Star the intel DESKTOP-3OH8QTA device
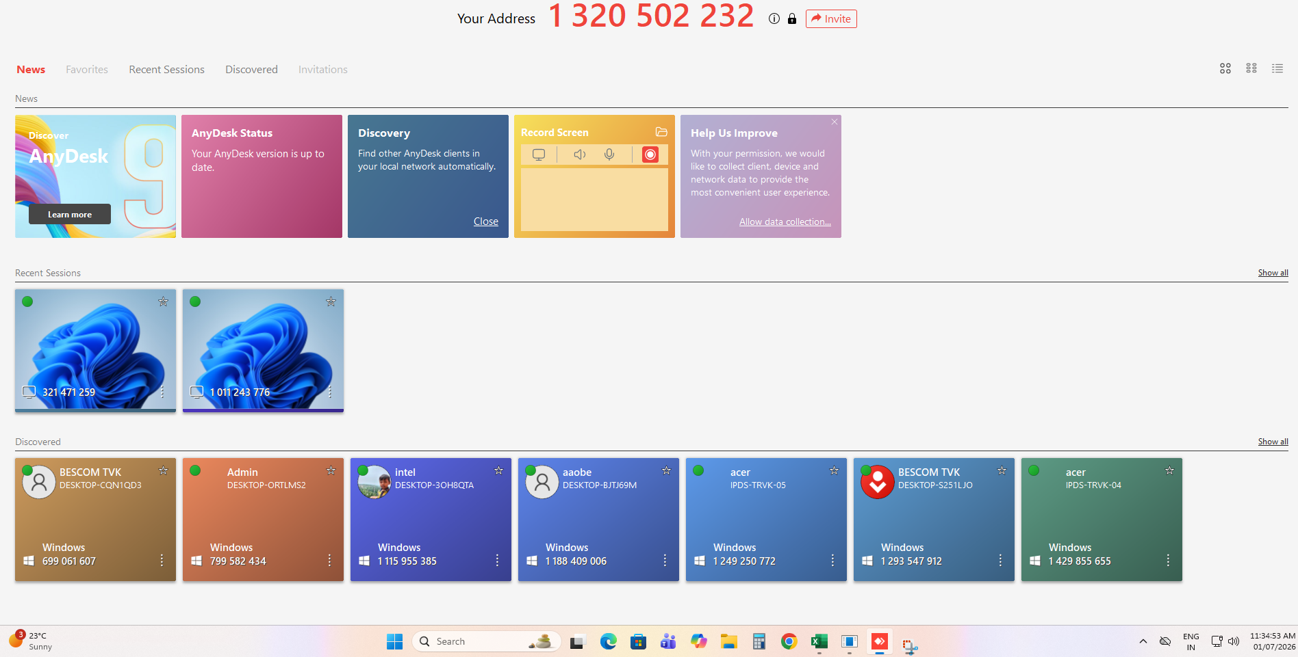Viewport: 1298px width, 657px height. (498, 470)
